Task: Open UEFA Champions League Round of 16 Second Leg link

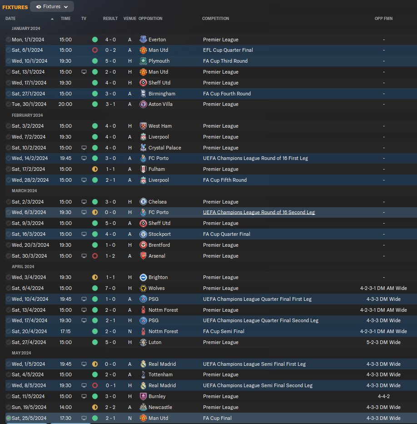Action: (x=259, y=212)
